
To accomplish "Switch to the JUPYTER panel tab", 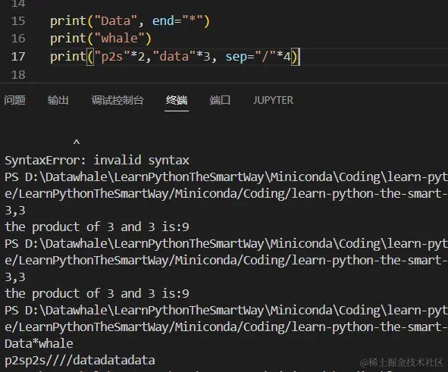I will coord(273,100).
